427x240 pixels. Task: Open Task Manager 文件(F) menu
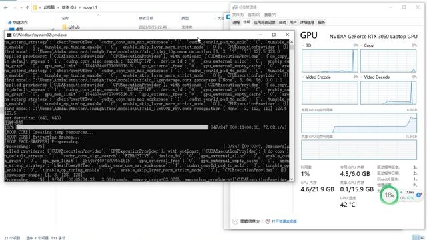pos(238,15)
